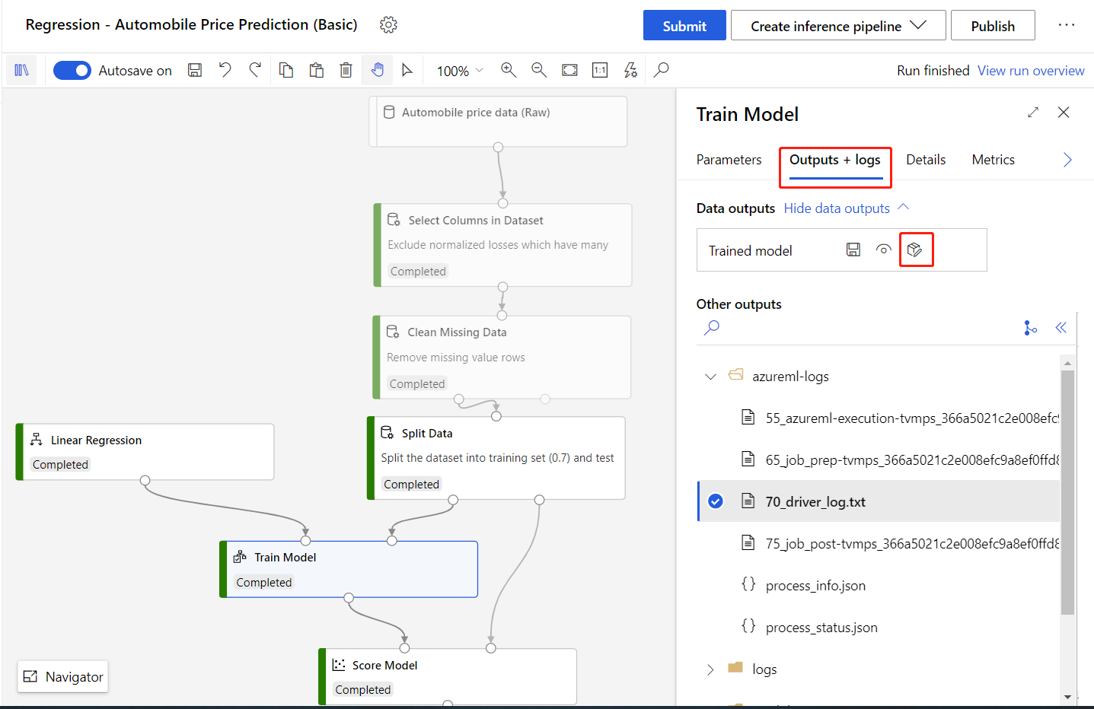Click the Submit button

click(684, 26)
